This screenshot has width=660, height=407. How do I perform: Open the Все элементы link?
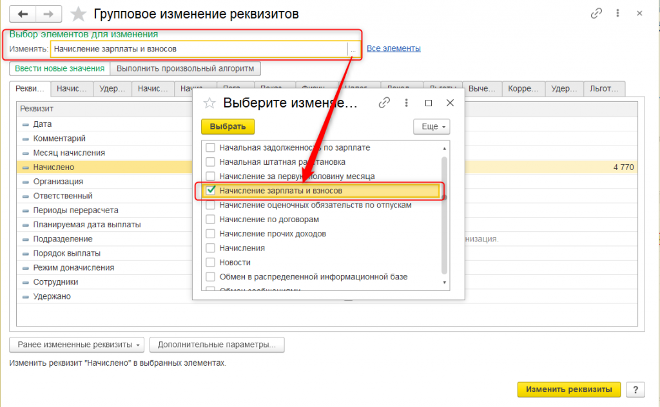pyautogui.click(x=394, y=48)
